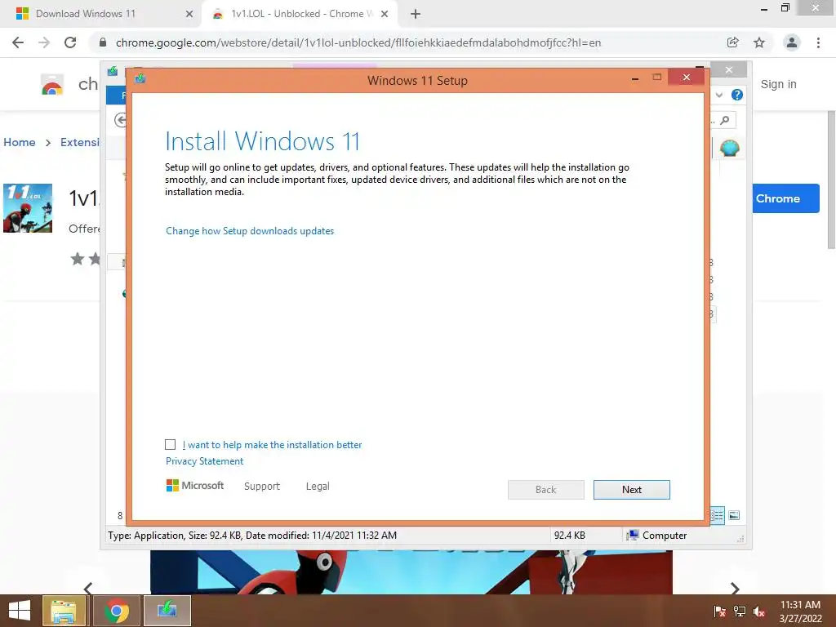This screenshot has height=627, width=836.
Task: Click the Home breadcrumb link
Action: 20,142
